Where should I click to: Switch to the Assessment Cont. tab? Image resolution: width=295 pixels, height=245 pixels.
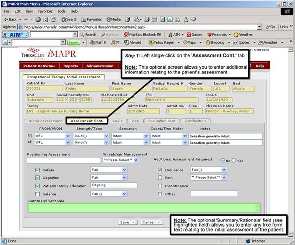86,120
